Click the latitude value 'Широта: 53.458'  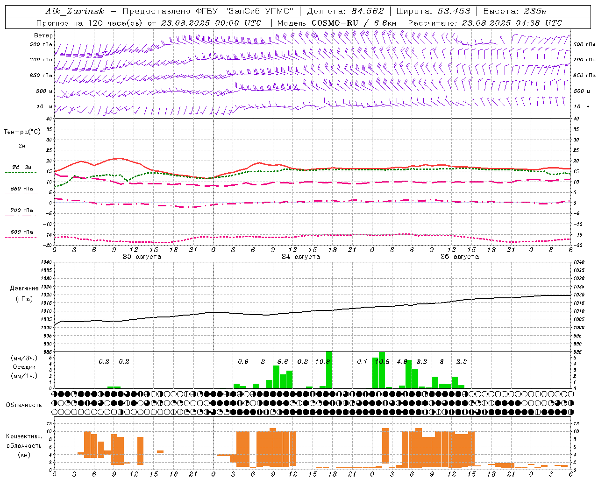click(x=433, y=11)
